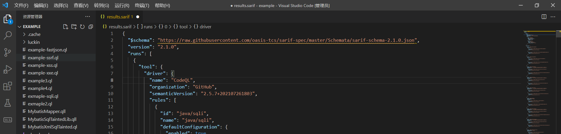The image size is (561, 134).
Task: Open the 运行(R) menu
Action: click(x=122, y=5)
